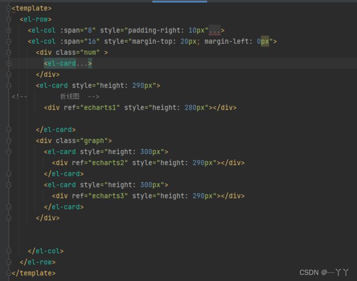Click fold end marker beside closing /el-row
Image resolution: width=357 pixels, height=281 pixels.
click(x=9, y=262)
